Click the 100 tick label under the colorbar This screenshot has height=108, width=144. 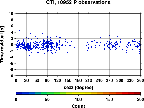click(x=78, y=99)
